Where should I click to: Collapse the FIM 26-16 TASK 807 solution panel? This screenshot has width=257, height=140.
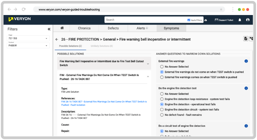click(x=148, y=77)
